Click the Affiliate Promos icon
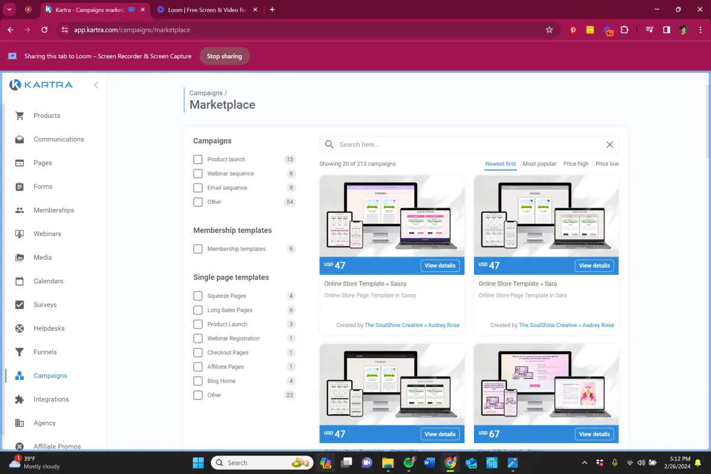Viewport: 711px width, 474px height. tap(20, 446)
